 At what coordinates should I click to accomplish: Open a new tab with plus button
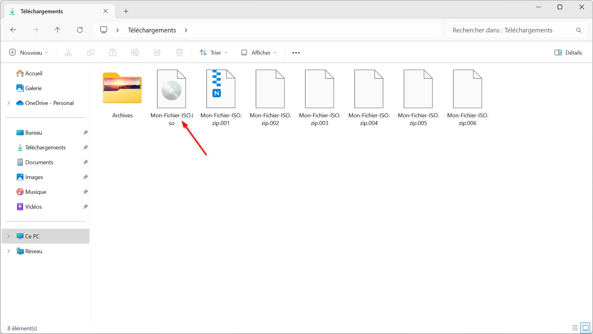pyautogui.click(x=126, y=11)
